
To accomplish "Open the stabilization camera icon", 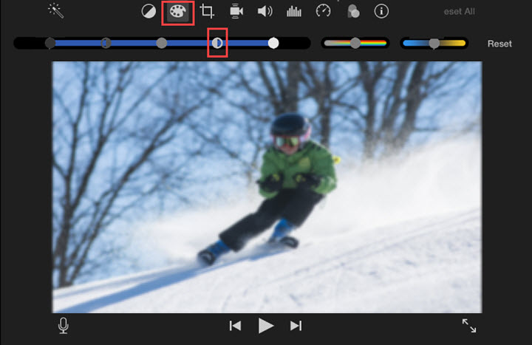I will pos(236,11).
